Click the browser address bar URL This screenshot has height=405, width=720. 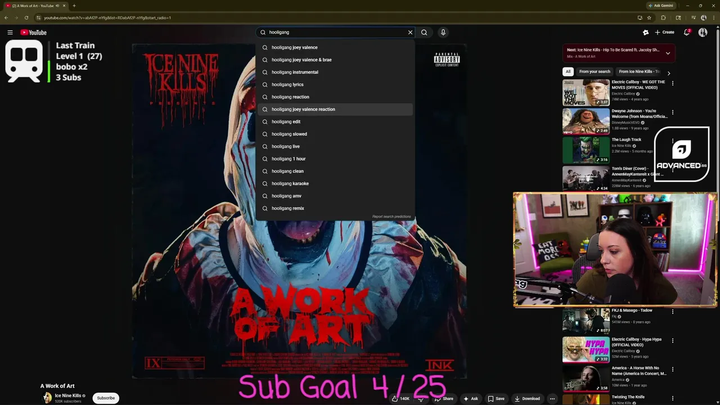click(x=107, y=17)
